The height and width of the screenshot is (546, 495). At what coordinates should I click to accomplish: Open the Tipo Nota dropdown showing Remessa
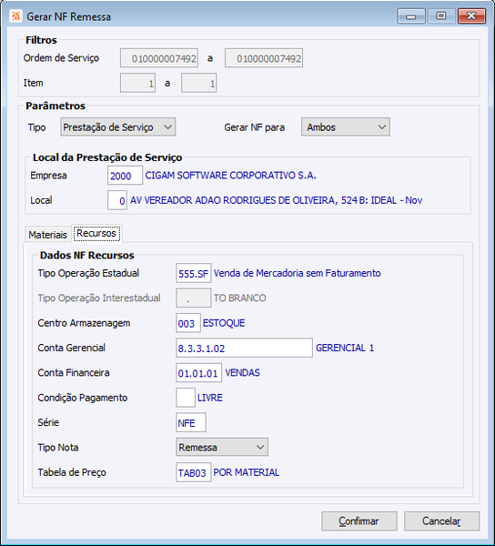pyautogui.click(x=222, y=447)
